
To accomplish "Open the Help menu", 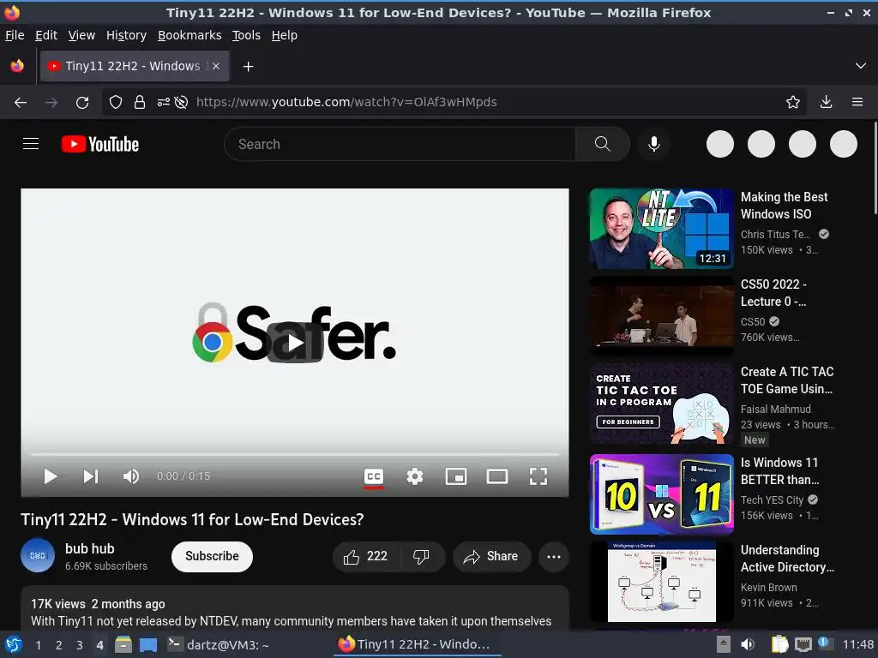I will click(285, 35).
